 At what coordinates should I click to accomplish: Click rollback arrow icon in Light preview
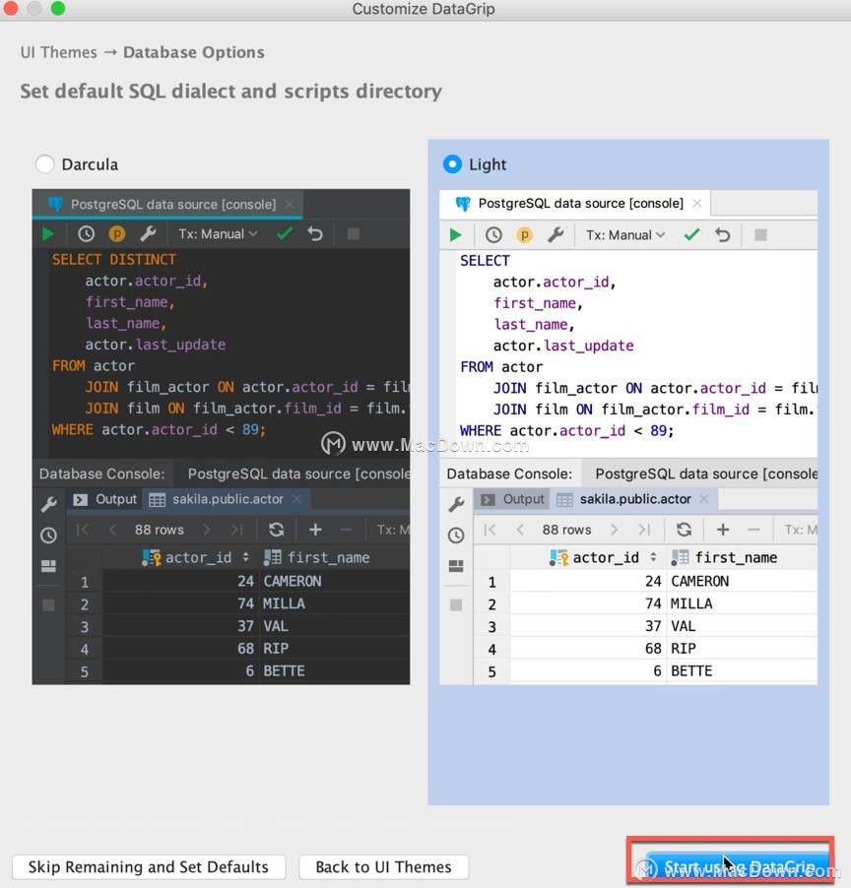click(722, 235)
